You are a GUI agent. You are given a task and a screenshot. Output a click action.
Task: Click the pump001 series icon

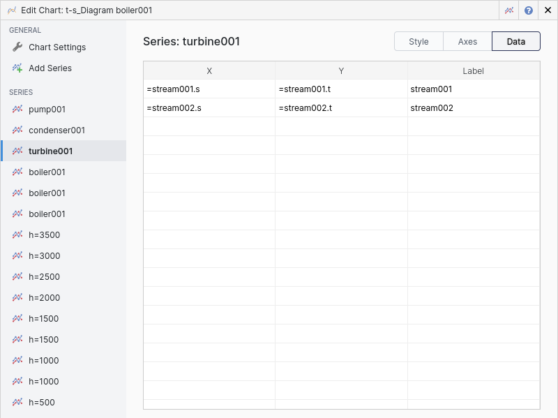point(18,110)
